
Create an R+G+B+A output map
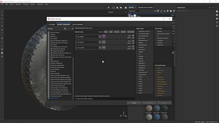pos(131,32)
